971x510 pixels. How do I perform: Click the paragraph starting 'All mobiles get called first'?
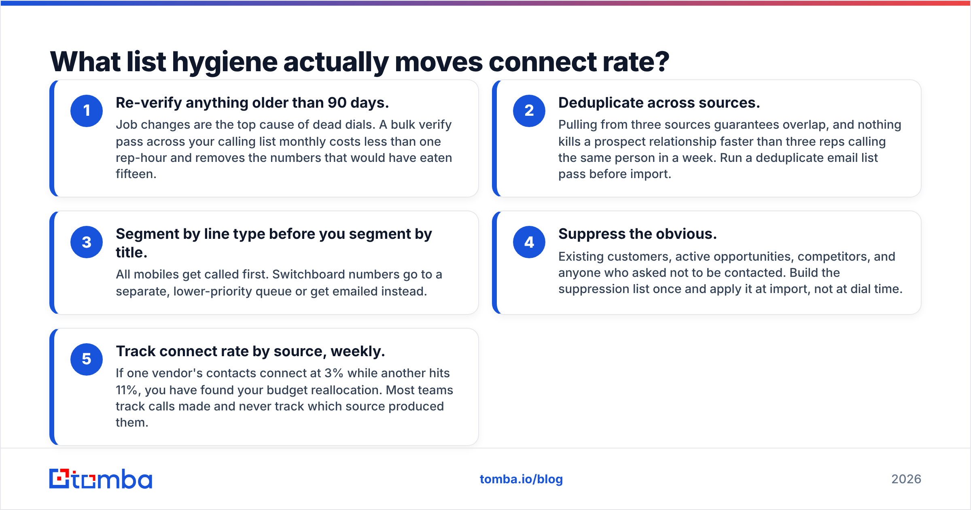(x=279, y=283)
